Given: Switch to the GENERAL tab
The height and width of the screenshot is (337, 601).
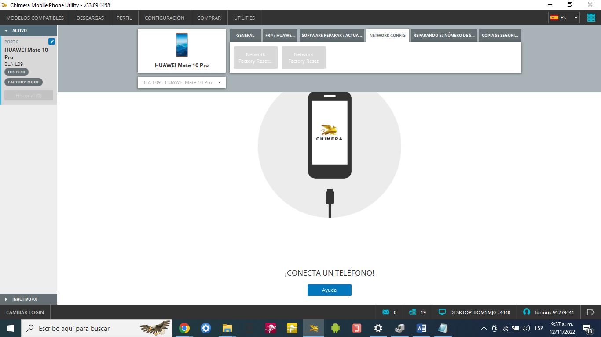Looking at the screenshot, I should click(245, 36).
